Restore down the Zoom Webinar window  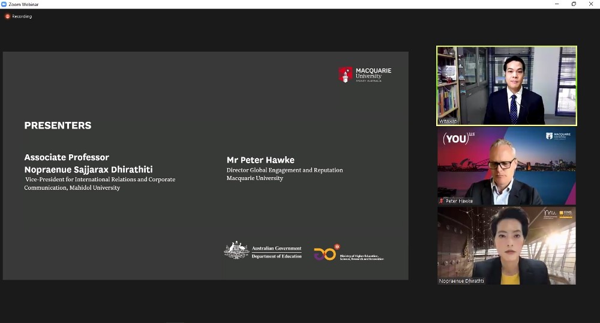tap(574, 4)
